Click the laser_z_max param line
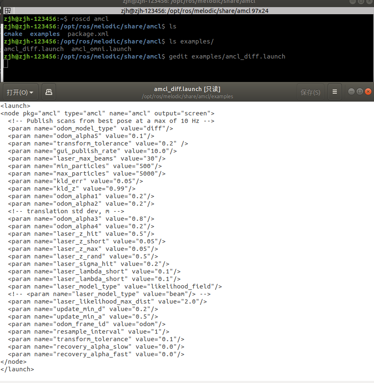 coord(83,249)
